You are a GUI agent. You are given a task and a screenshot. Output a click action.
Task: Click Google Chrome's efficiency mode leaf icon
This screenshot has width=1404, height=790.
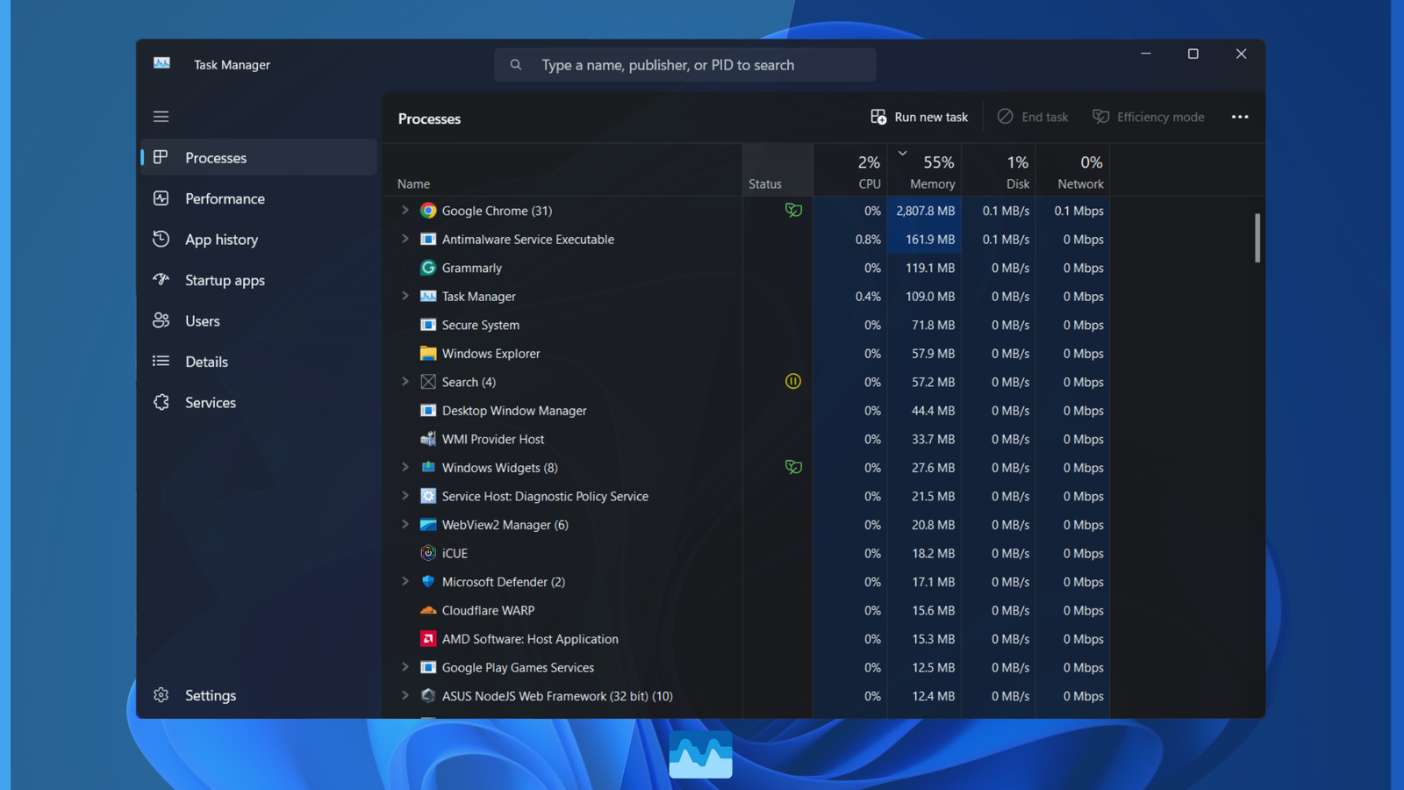click(793, 210)
